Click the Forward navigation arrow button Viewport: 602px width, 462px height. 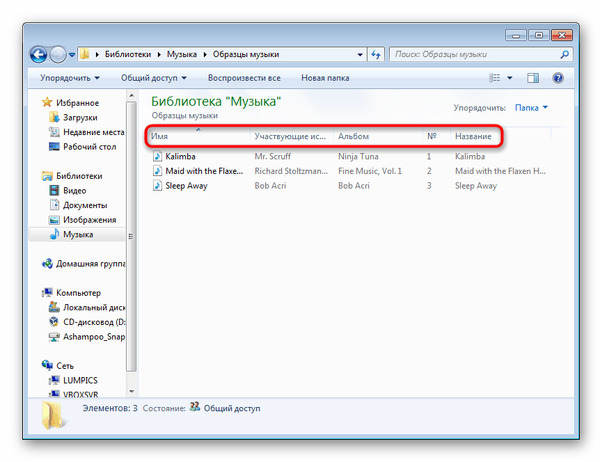[x=58, y=54]
